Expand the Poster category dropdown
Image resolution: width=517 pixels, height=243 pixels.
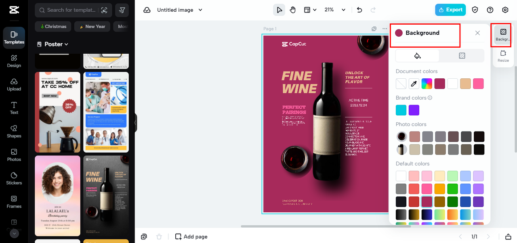tap(53, 44)
